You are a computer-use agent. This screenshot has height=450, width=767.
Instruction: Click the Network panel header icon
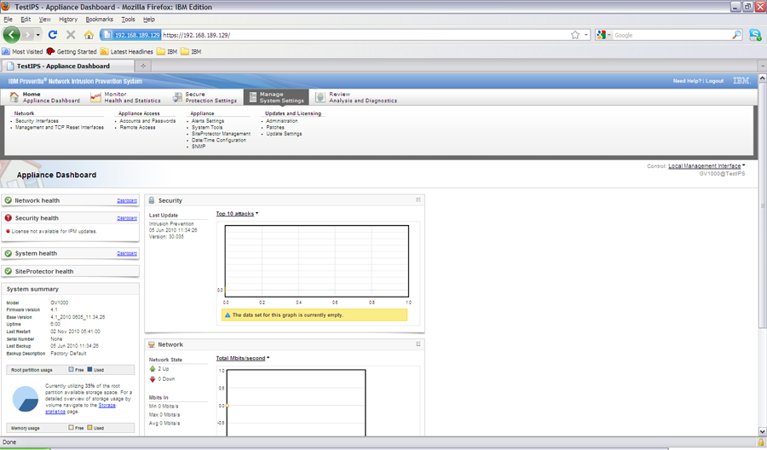152,345
